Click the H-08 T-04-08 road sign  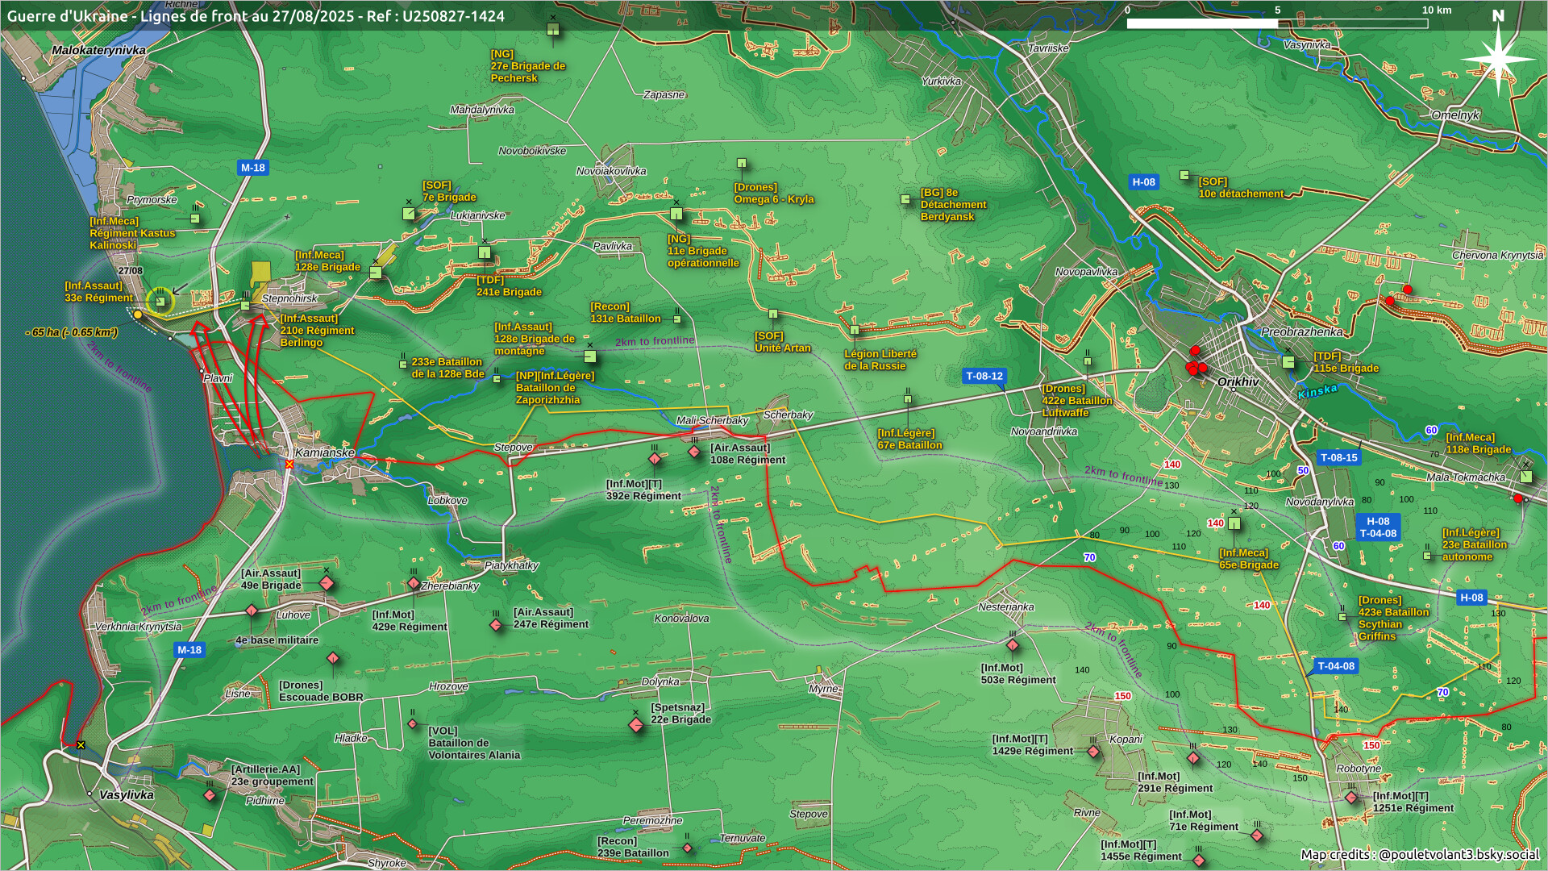[1378, 527]
